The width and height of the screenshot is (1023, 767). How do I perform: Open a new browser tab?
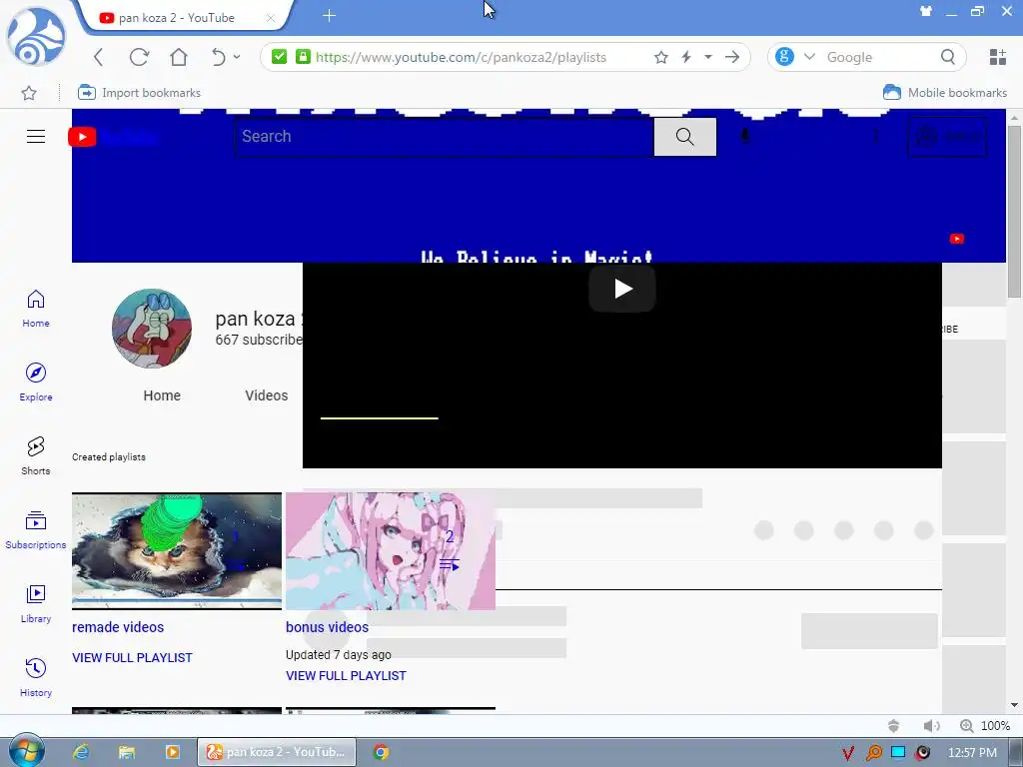(330, 16)
